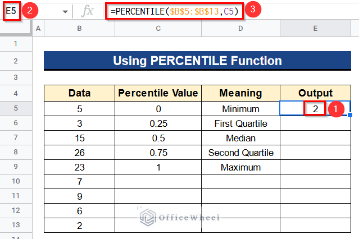Image resolution: width=359 pixels, height=239 pixels.
Task: Click the fill handle of cell E5
Action: coord(350,115)
